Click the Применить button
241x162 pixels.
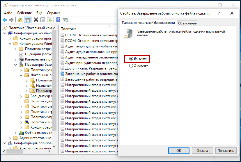(x=226, y=151)
